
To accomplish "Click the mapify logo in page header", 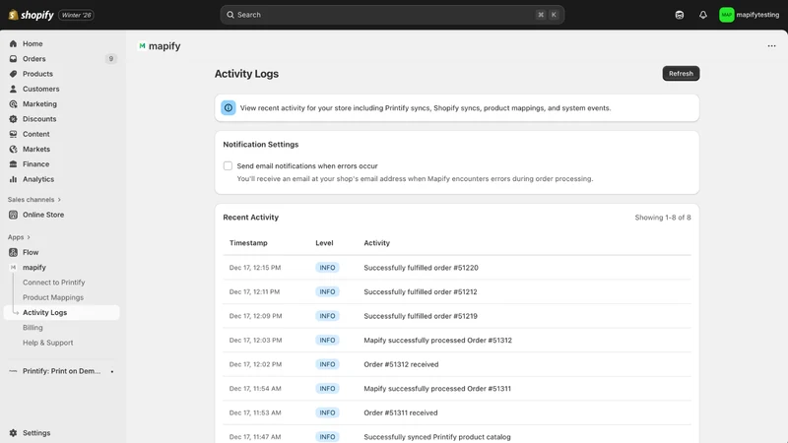I will (x=142, y=45).
